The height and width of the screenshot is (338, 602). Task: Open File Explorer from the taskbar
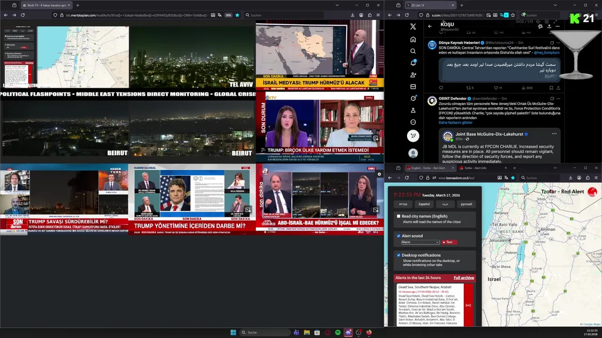[x=307, y=332]
